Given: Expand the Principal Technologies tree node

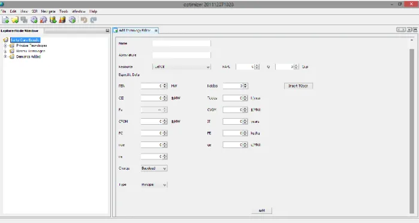Looking at the screenshot, I should pos(5,46).
